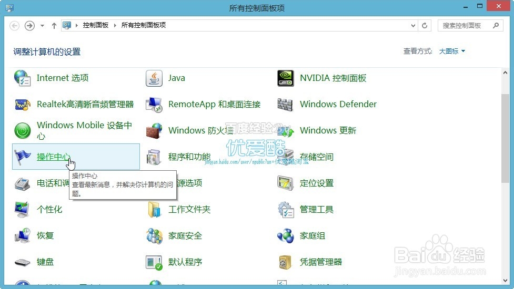
Task: Click the scrollbar up arrow
Action: pyautogui.click(x=505, y=73)
